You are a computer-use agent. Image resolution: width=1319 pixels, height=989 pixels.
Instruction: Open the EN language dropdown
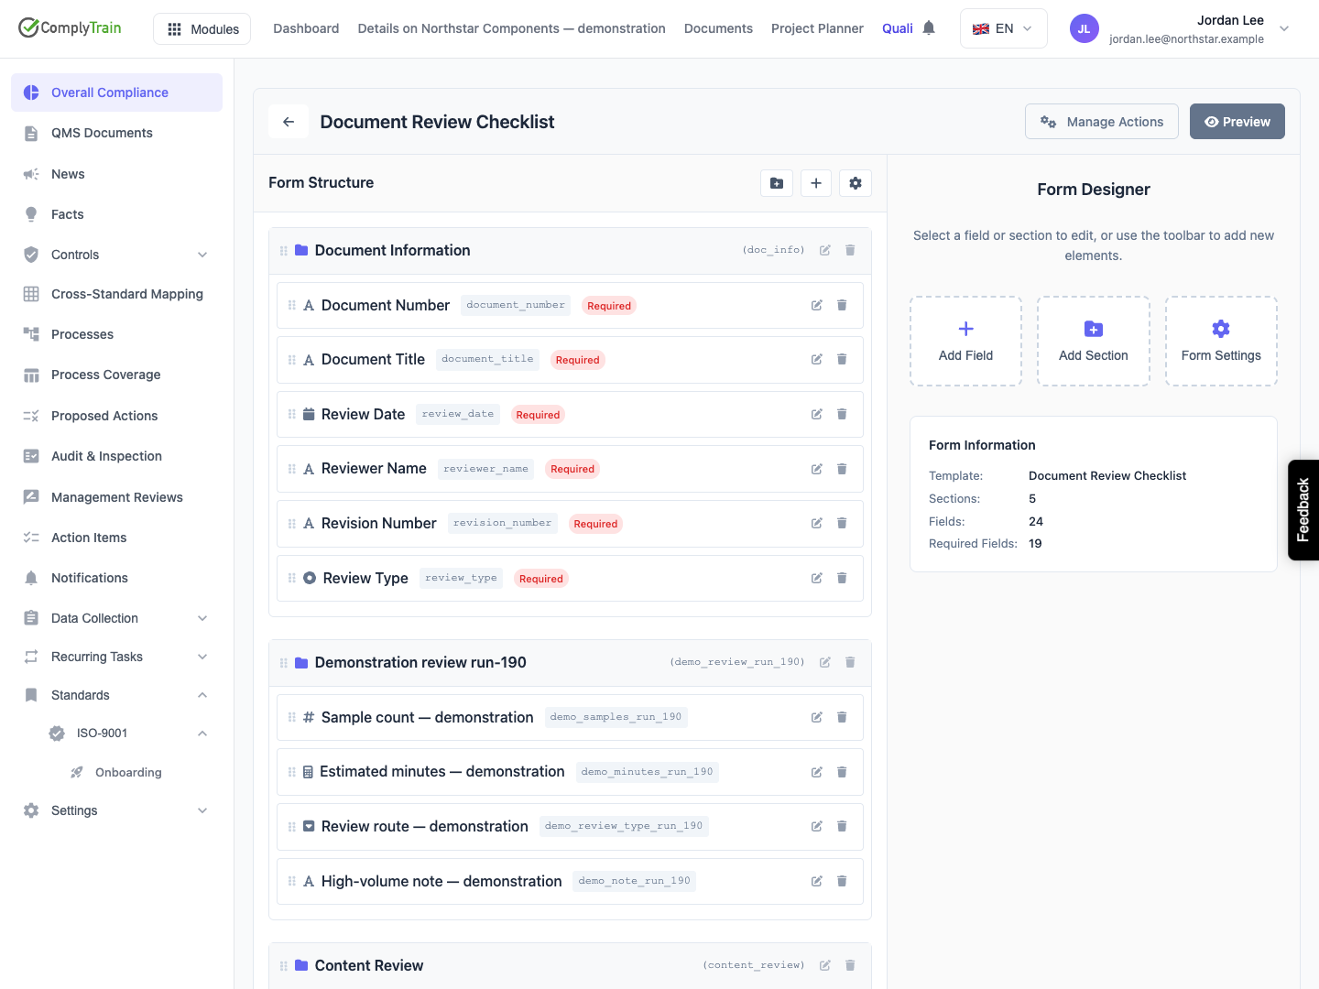pyautogui.click(x=1004, y=28)
